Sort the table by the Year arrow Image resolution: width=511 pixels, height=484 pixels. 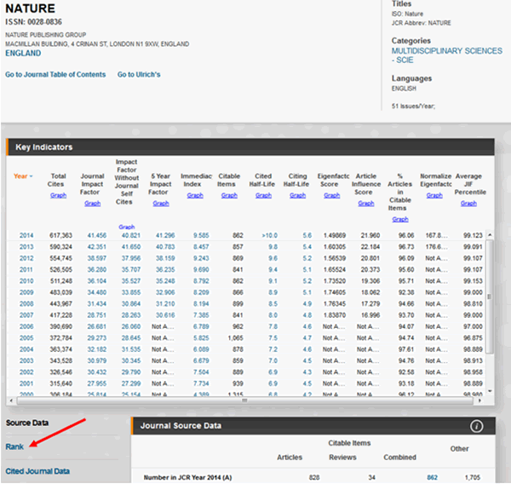click(32, 176)
